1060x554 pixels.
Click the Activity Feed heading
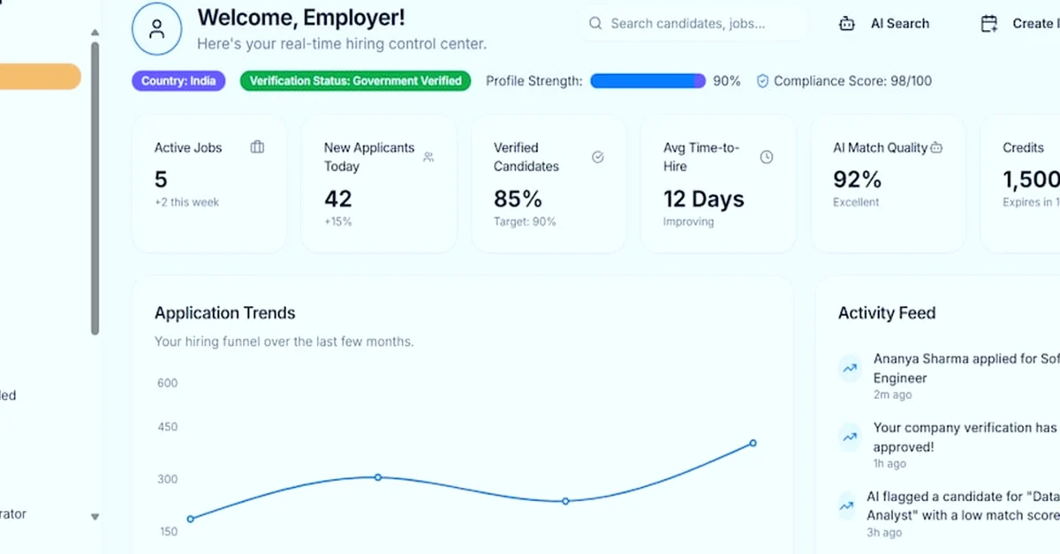click(x=887, y=313)
